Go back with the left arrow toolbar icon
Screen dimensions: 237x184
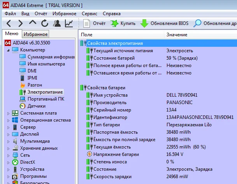(x=9, y=23)
